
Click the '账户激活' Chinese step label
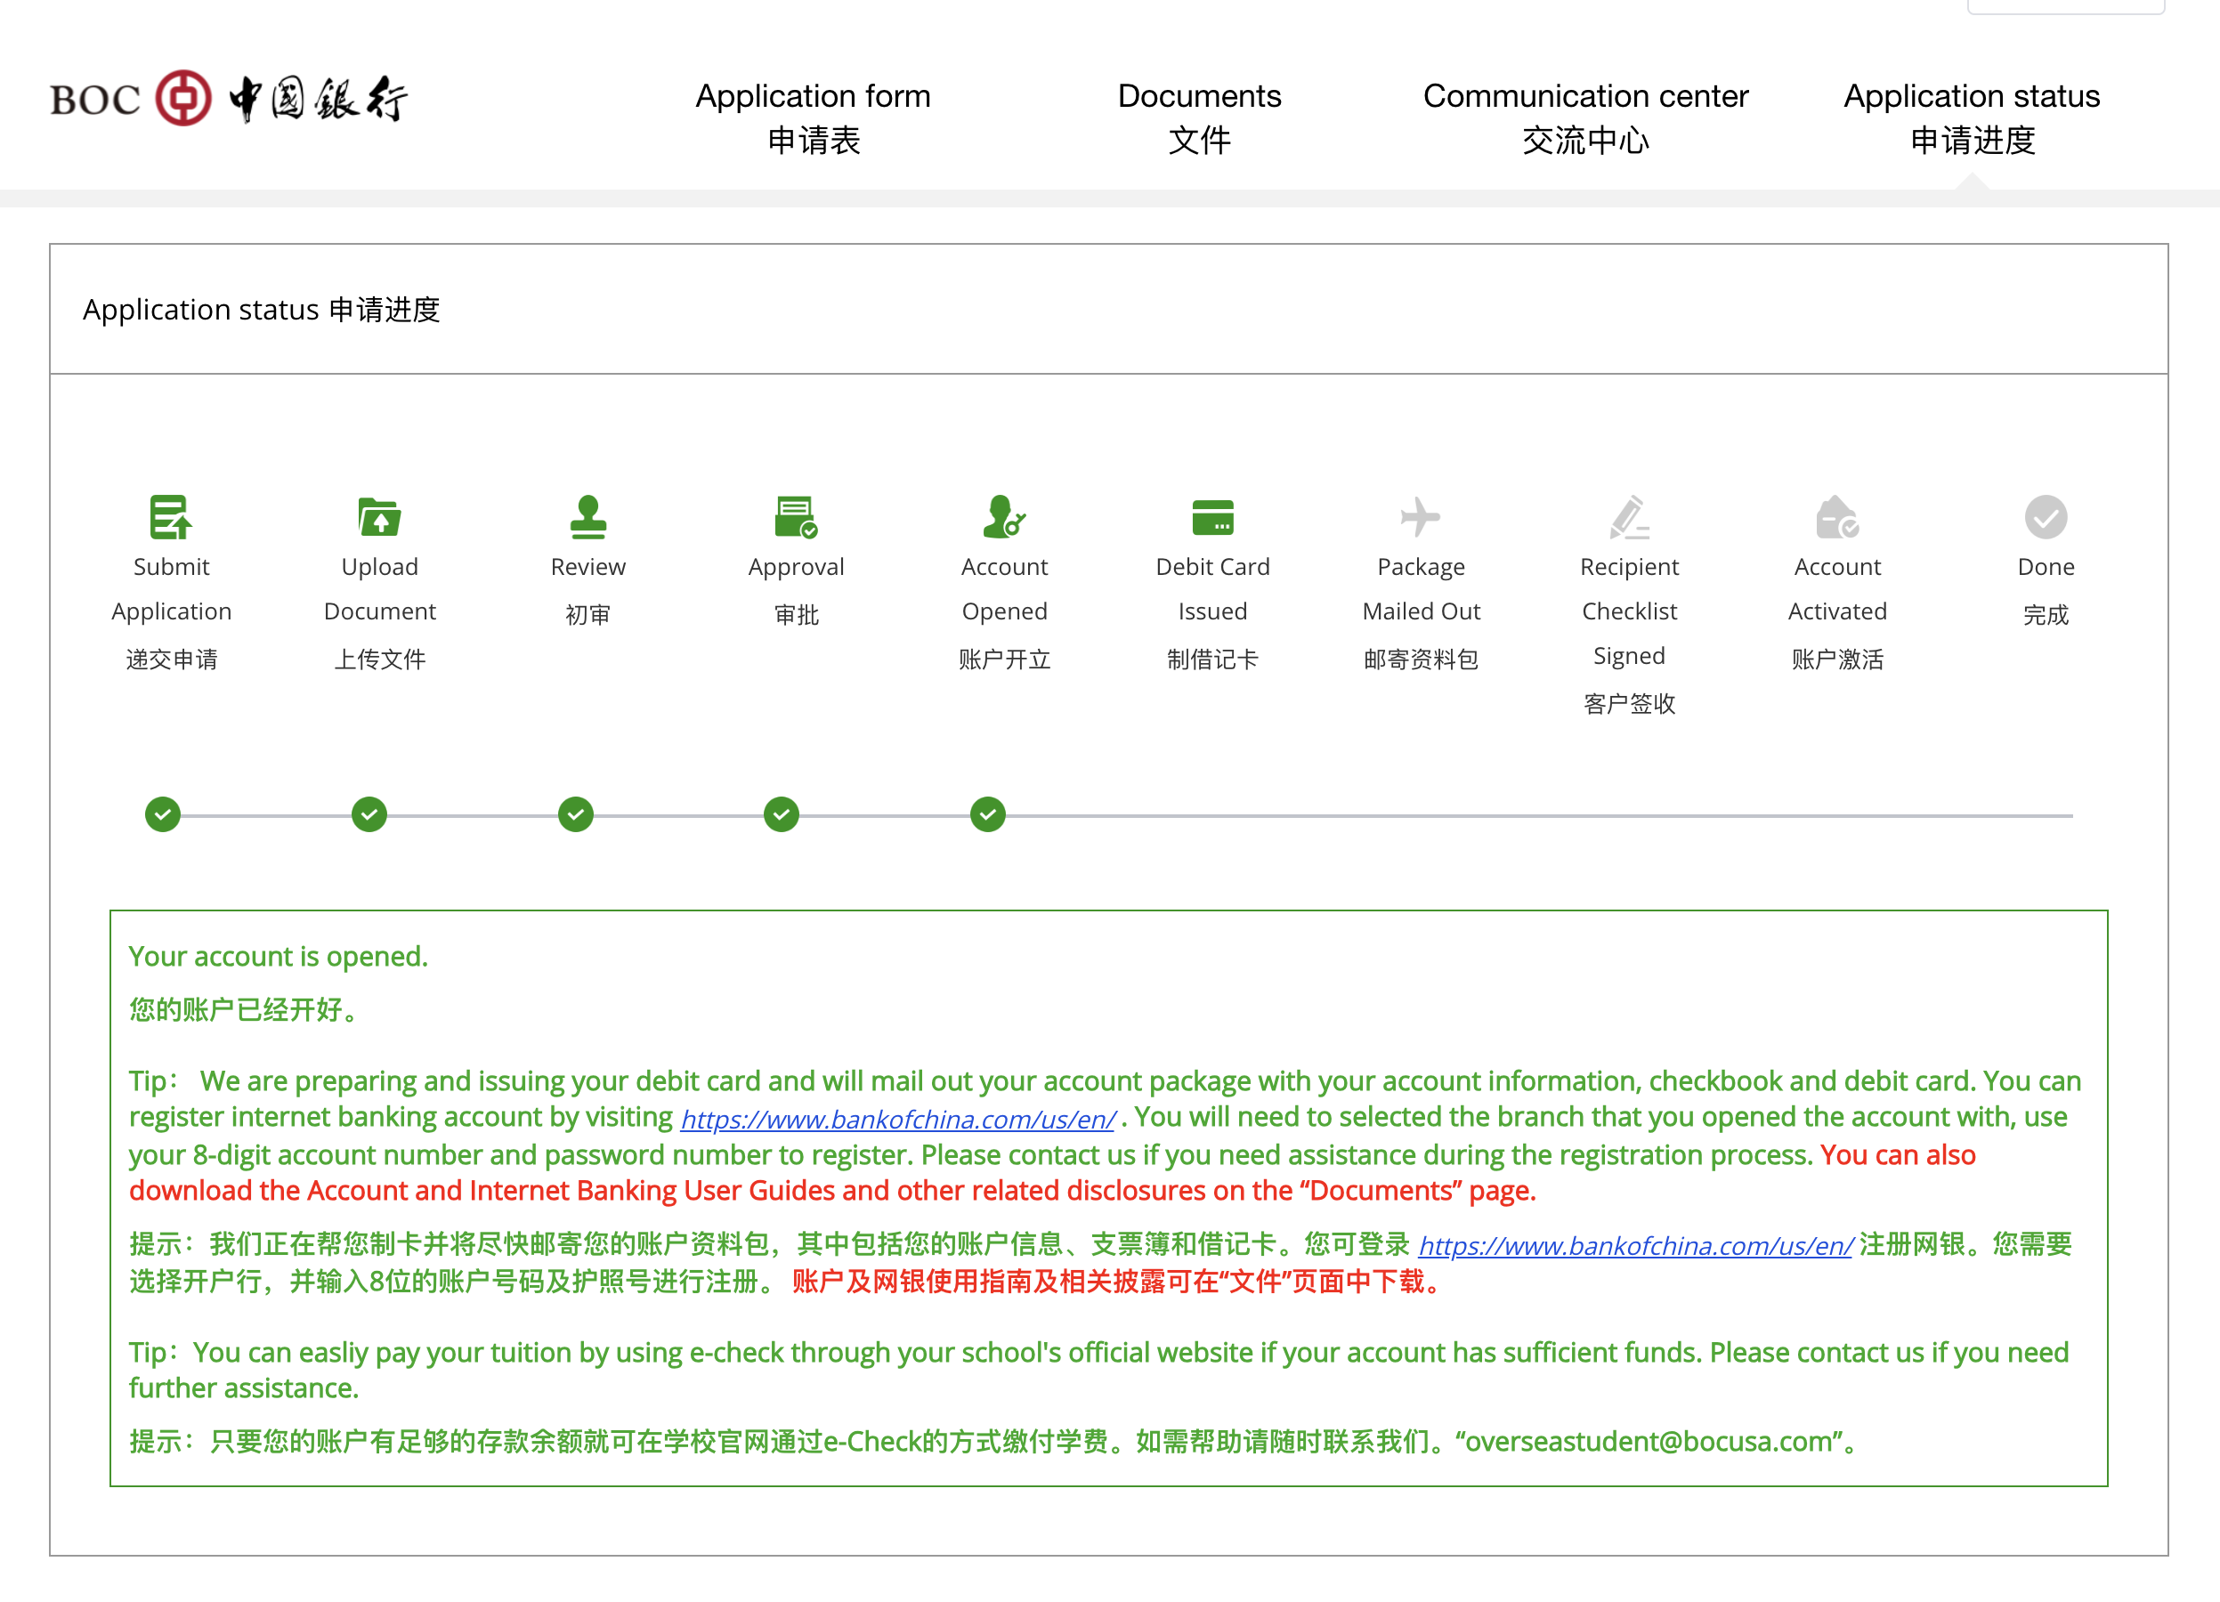1837,659
